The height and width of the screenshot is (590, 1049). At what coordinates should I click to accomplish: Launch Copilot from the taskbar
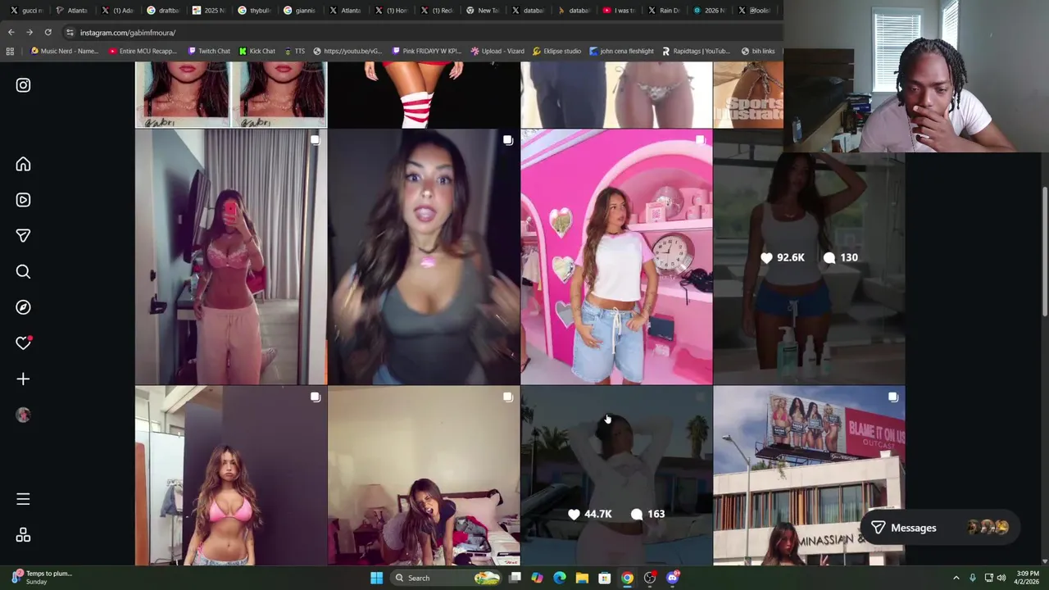click(x=537, y=579)
